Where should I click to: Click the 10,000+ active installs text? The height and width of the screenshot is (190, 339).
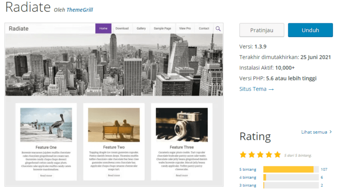tap(285, 68)
